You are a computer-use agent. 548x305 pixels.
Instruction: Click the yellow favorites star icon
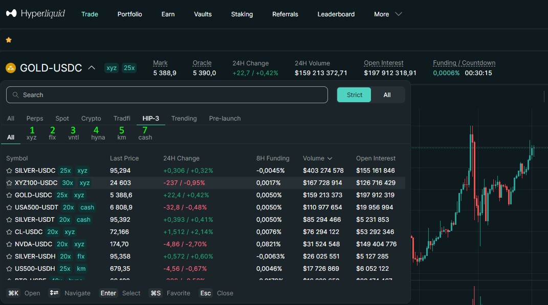9,40
